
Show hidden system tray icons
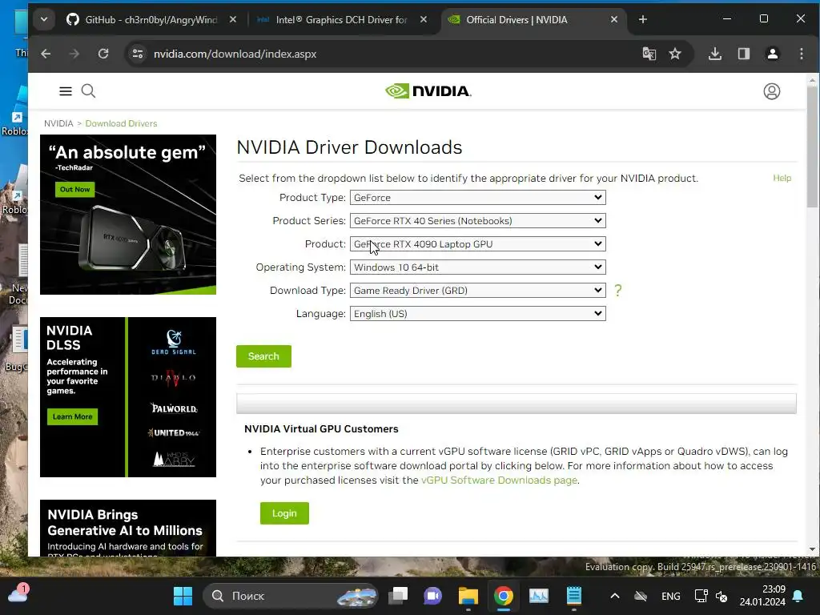click(615, 596)
